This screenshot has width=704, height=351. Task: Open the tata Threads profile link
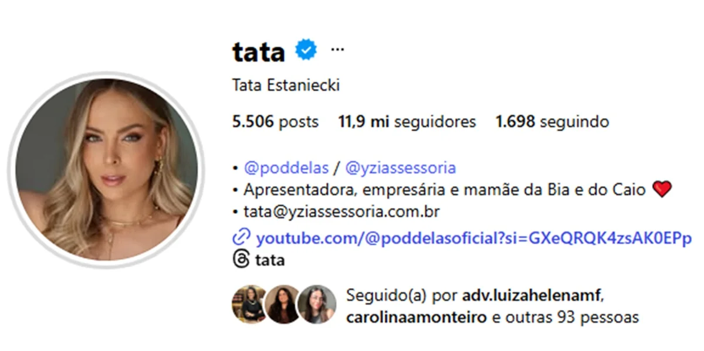point(270,260)
